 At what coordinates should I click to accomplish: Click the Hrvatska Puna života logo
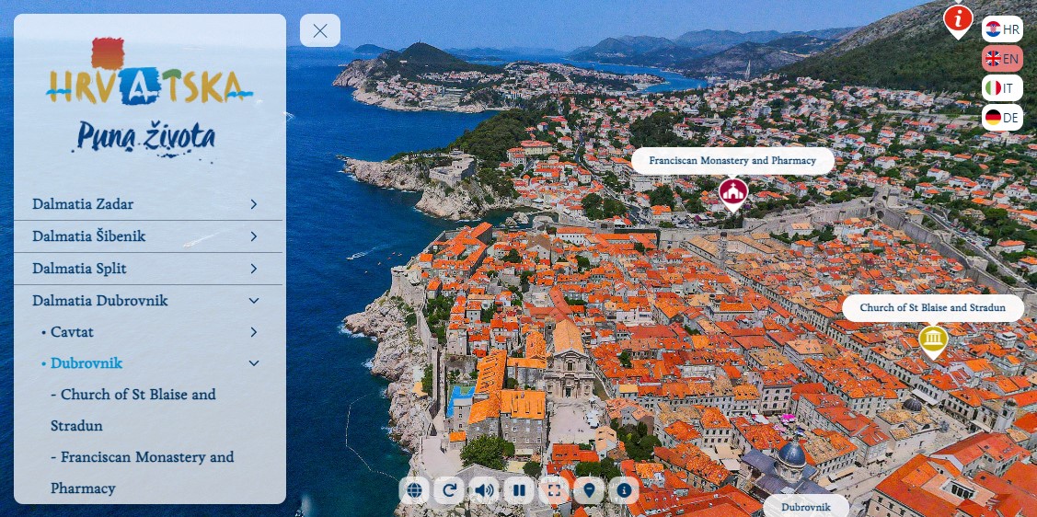tap(149, 98)
